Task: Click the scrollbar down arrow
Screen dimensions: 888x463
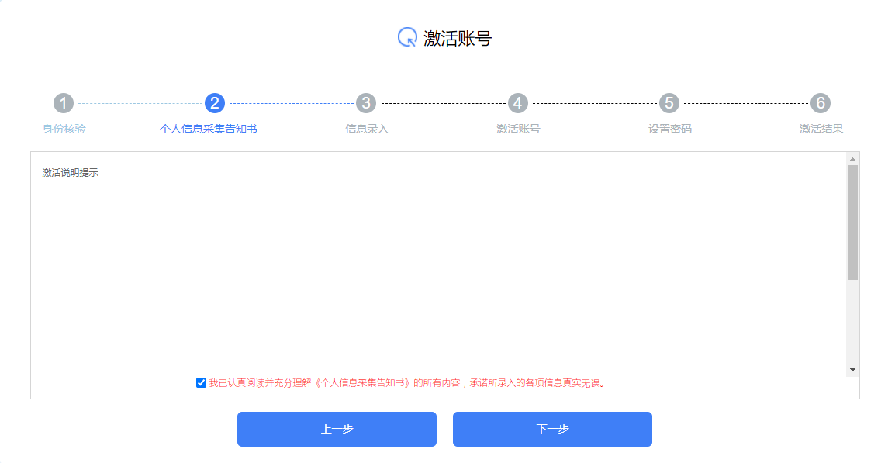Action: tap(852, 370)
